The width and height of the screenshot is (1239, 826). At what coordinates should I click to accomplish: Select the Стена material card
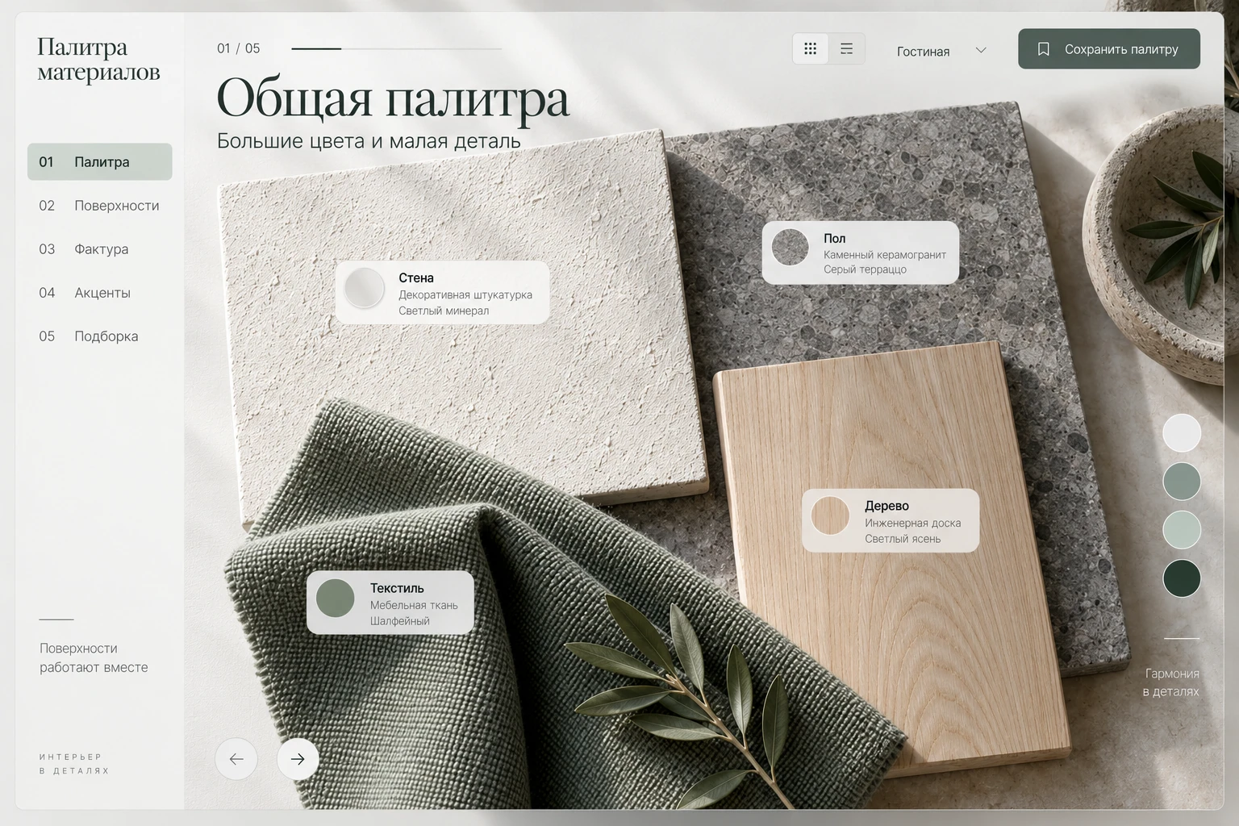[x=442, y=293]
